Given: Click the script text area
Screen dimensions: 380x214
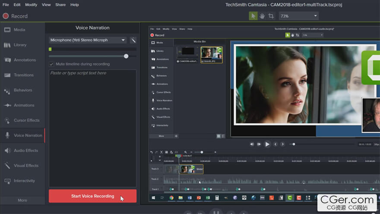Looking at the screenshot, I should (x=92, y=128).
